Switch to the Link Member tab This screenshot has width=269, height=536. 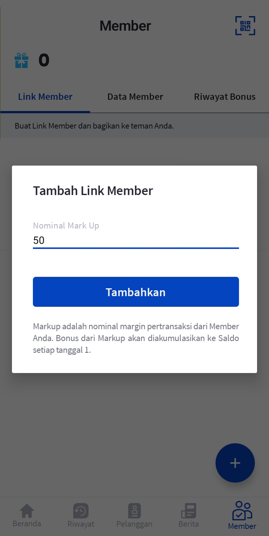[45, 97]
